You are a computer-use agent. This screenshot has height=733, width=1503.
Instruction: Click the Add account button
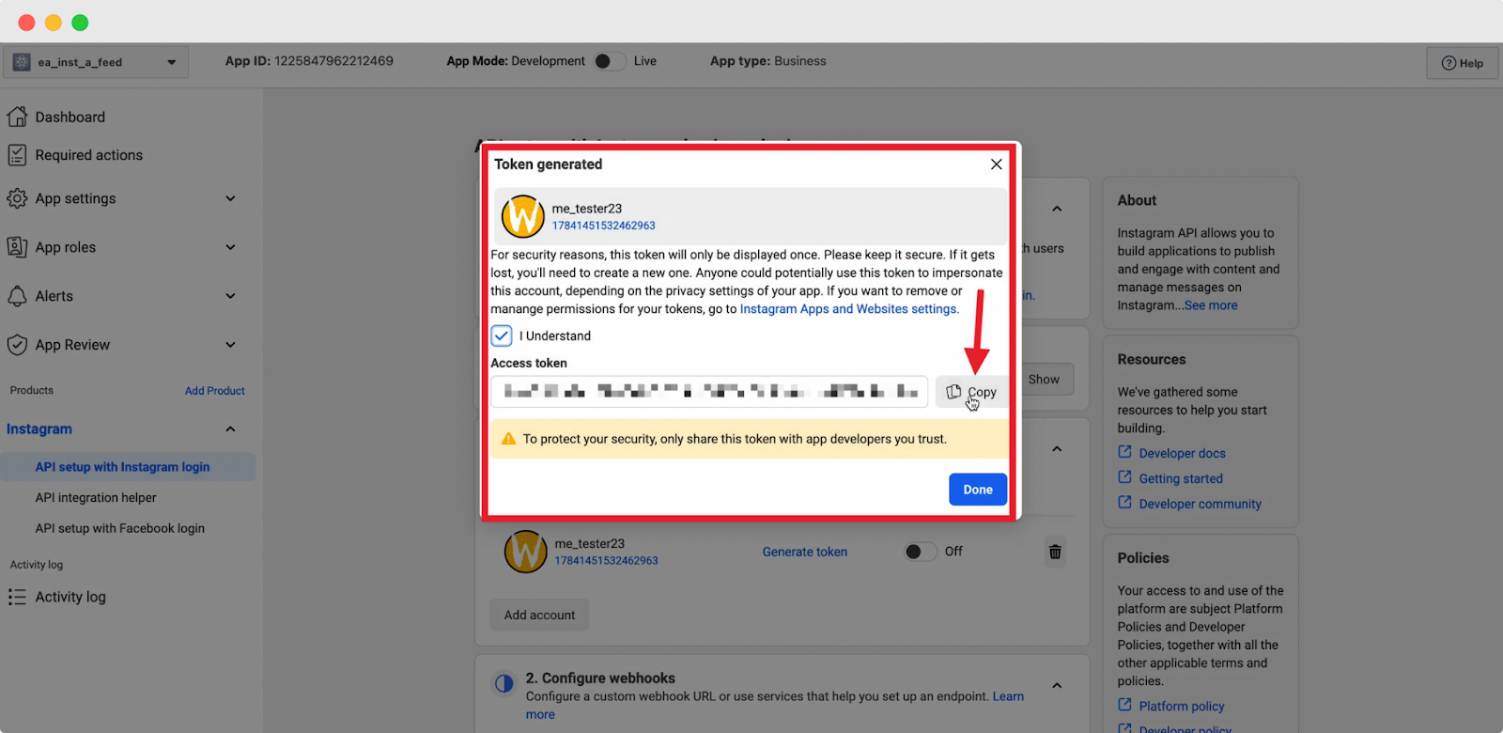[539, 616]
